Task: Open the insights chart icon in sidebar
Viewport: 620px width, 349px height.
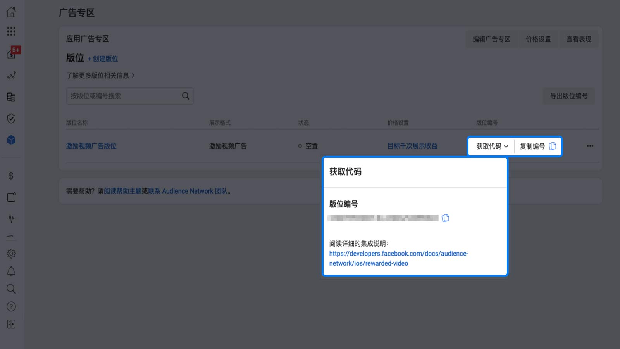Action: point(11,76)
